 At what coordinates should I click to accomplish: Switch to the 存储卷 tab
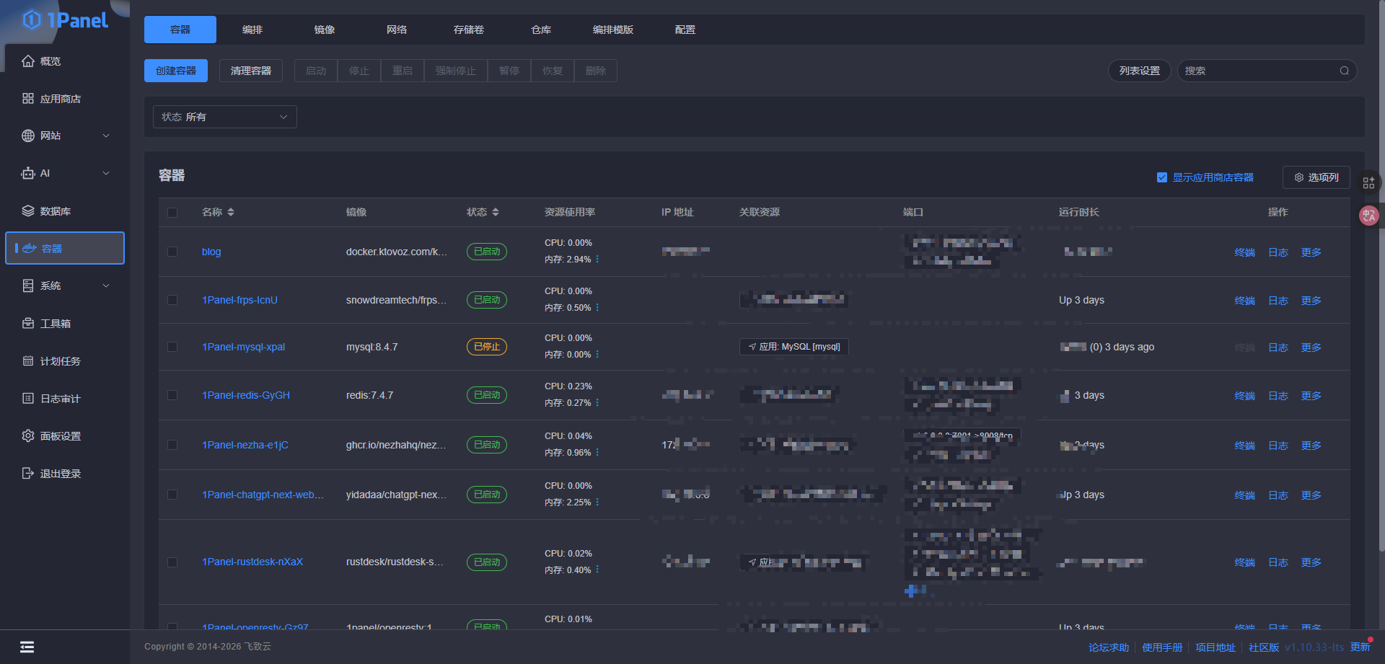pyautogui.click(x=469, y=30)
